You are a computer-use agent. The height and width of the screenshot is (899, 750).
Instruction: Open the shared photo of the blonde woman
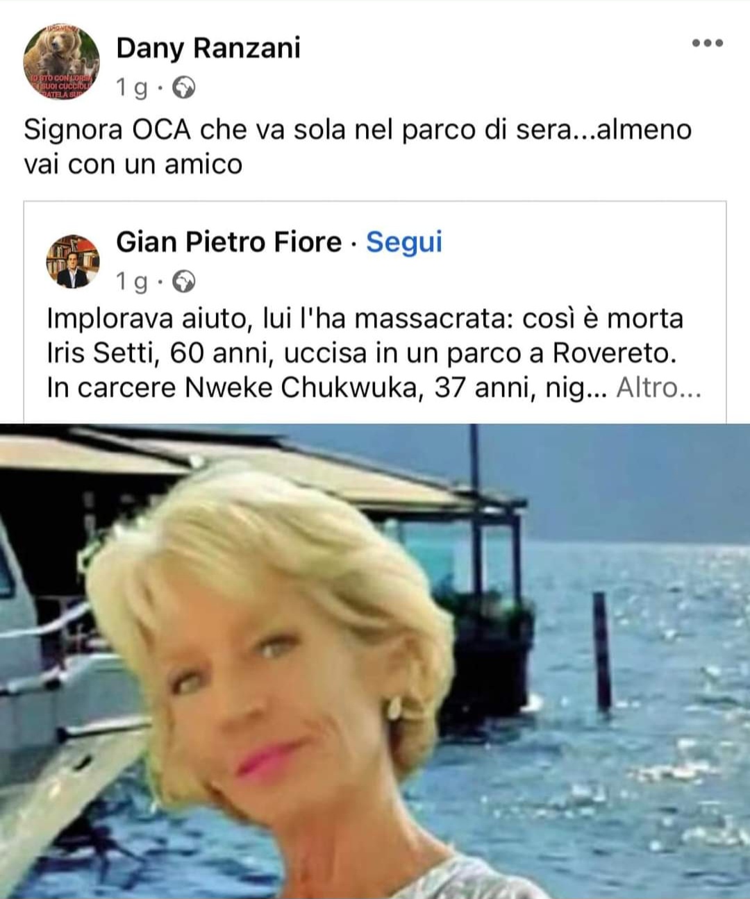coord(375,661)
